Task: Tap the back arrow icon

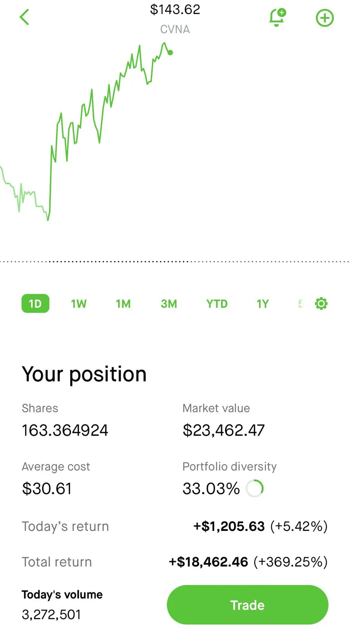Action: pos(25,17)
